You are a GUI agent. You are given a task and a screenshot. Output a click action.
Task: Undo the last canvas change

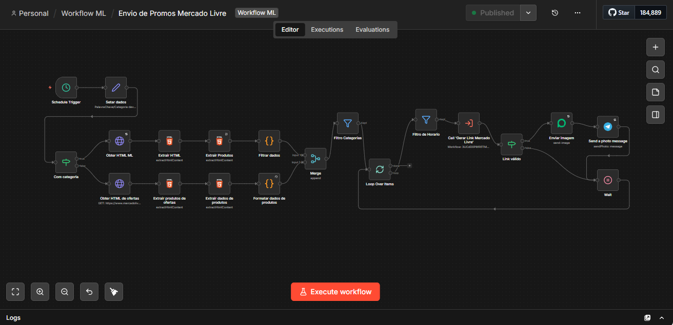click(89, 292)
